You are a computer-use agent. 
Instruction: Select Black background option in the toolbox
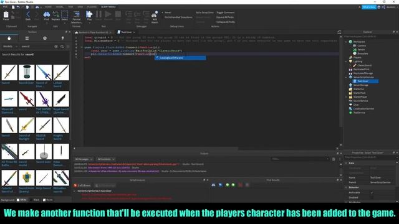click(x=34, y=200)
